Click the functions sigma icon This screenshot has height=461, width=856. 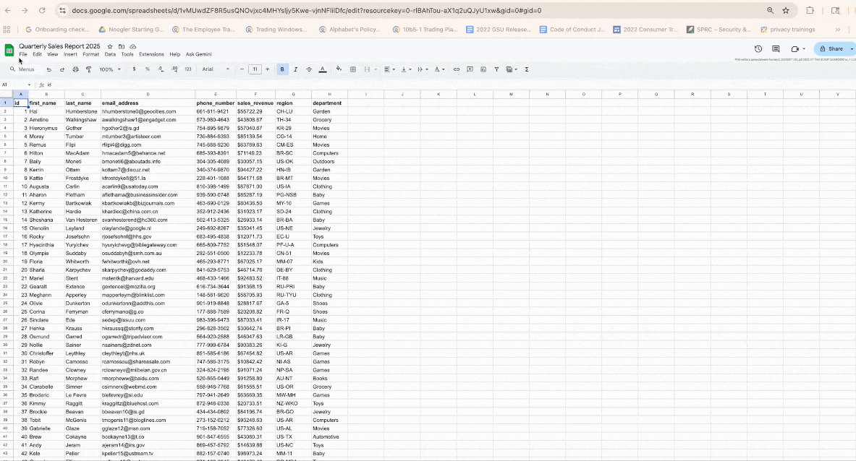[526, 69]
